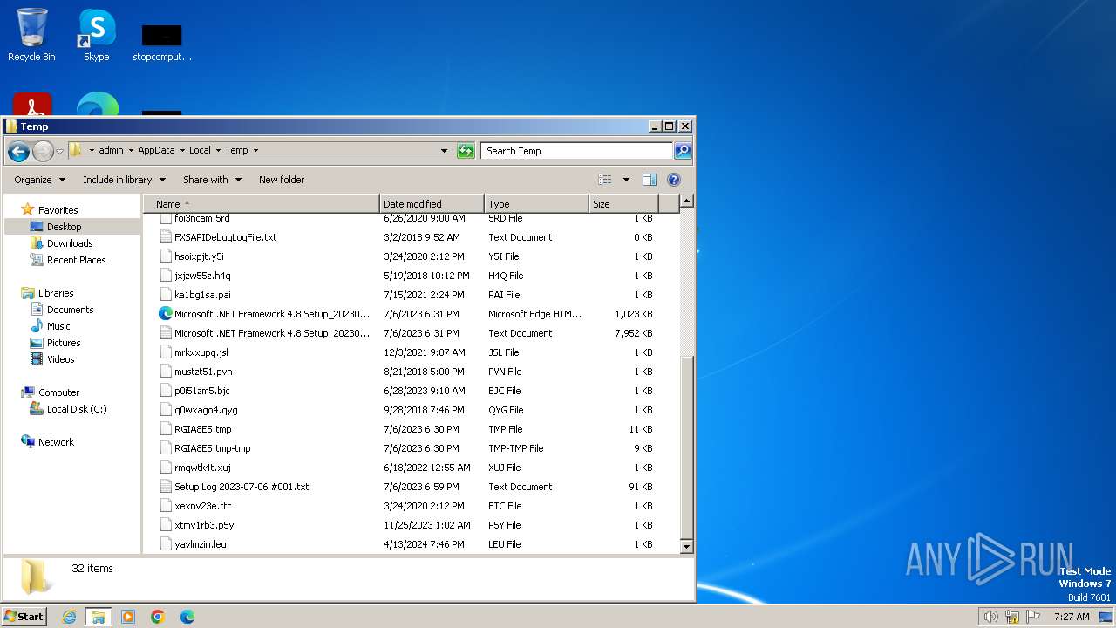Screen dimensions: 1116x628
Task: Launch Windows Media Player from taskbar
Action: click(128, 617)
